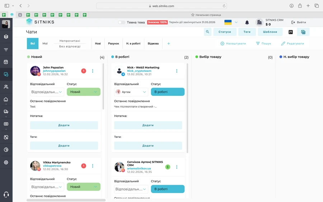Select the Рахунок tab
323x202 pixels.
pyautogui.click(x=113, y=43)
